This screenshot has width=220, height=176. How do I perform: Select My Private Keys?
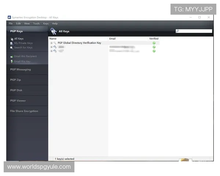pos(23,43)
